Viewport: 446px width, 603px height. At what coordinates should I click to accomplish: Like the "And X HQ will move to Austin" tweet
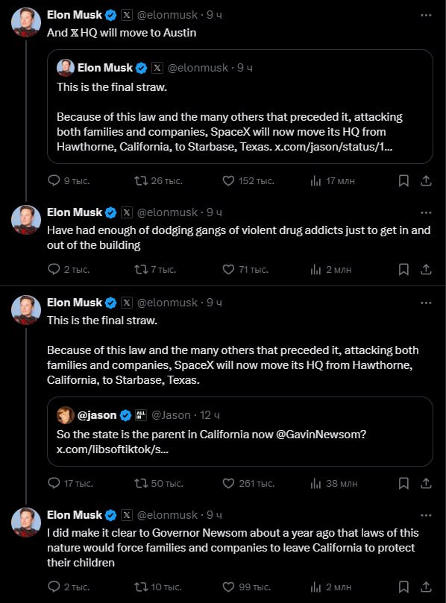pos(228,180)
